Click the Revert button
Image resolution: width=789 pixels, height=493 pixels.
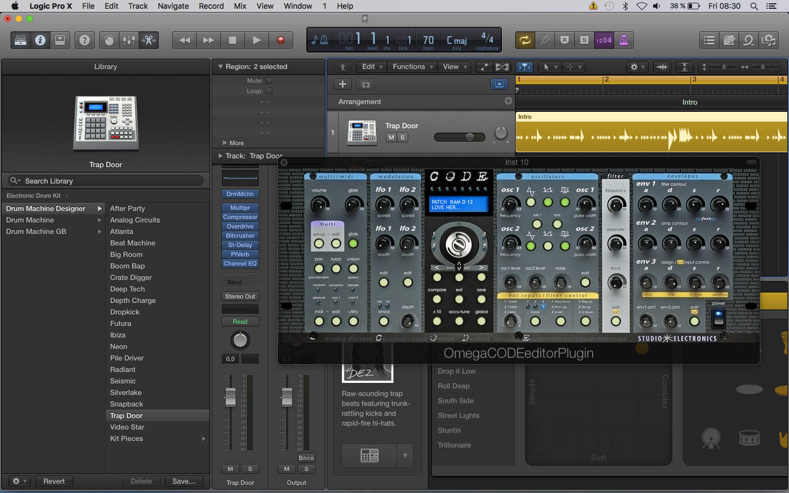[x=54, y=481]
